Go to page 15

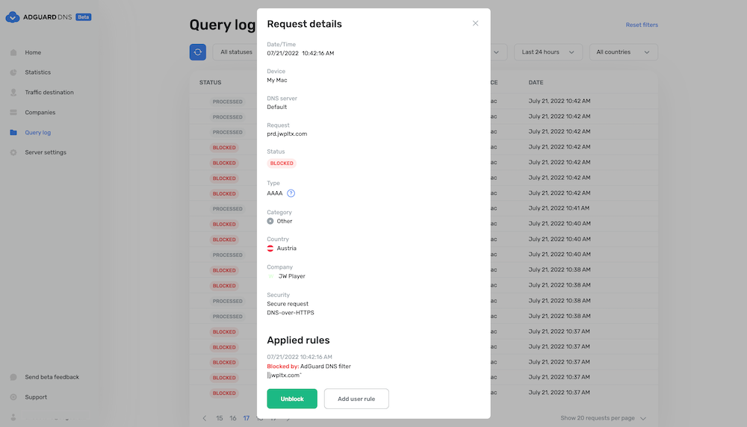point(219,419)
